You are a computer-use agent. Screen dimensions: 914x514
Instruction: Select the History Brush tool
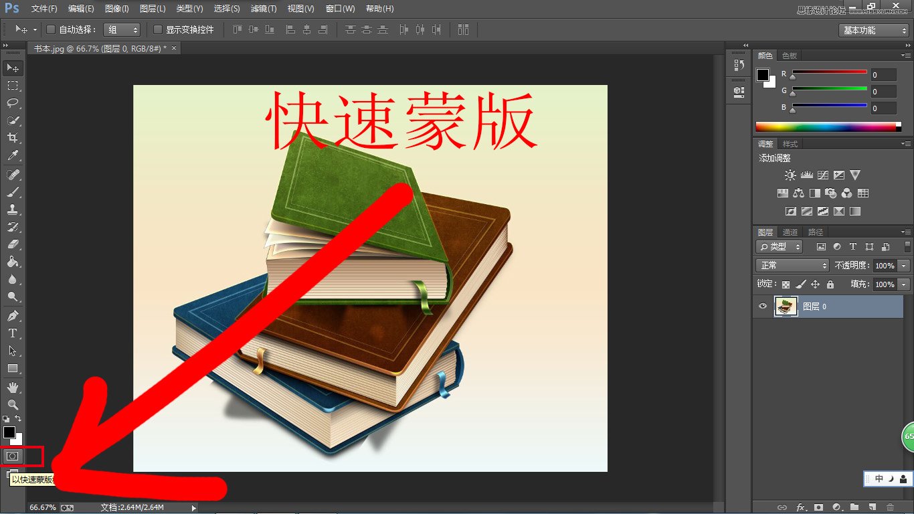tap(13, 227)
